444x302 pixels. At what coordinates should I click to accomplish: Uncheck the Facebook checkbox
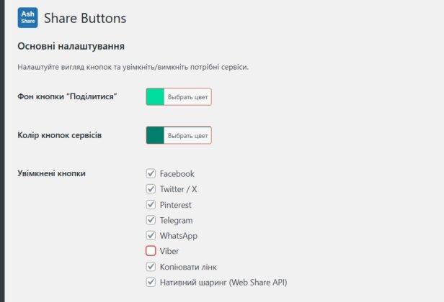pyautogui.click(x=151, y=173)
